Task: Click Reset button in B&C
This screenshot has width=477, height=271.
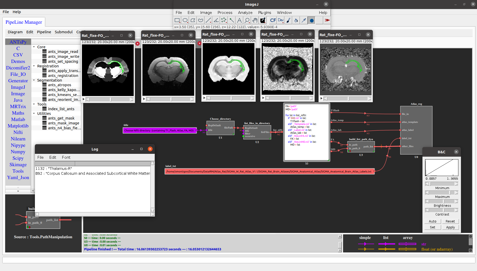Action: pos(450,221)
